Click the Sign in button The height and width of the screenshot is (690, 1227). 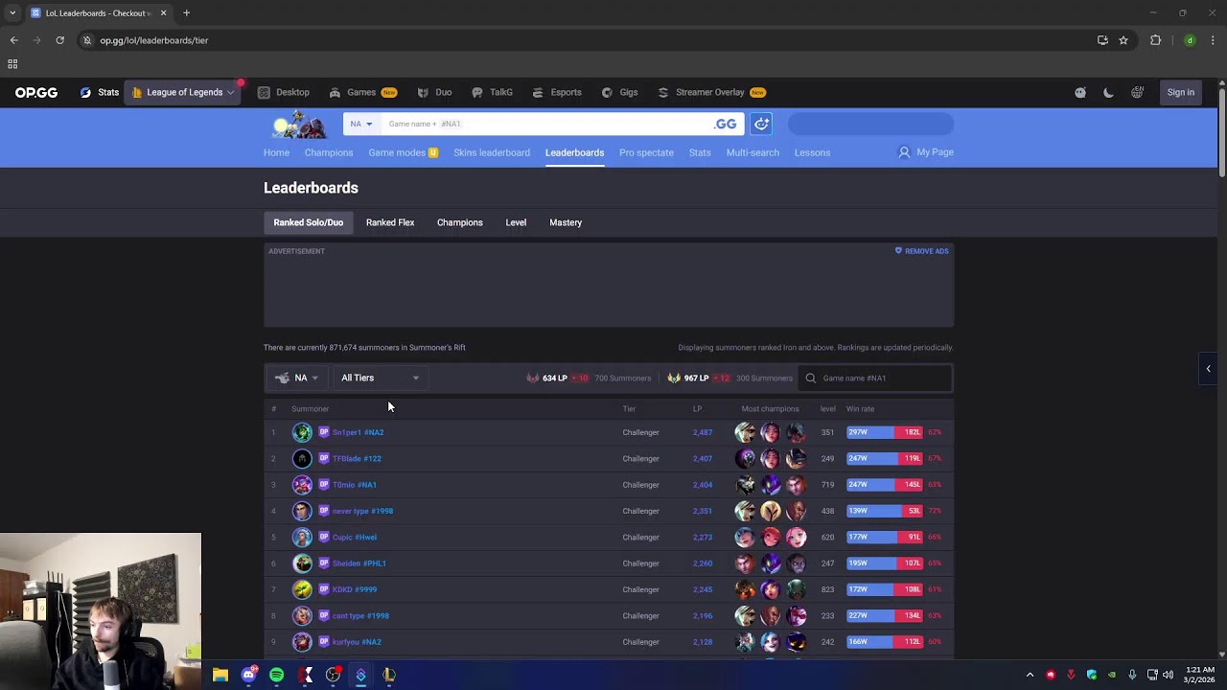pyautogui.click(x=1181, y=92)
